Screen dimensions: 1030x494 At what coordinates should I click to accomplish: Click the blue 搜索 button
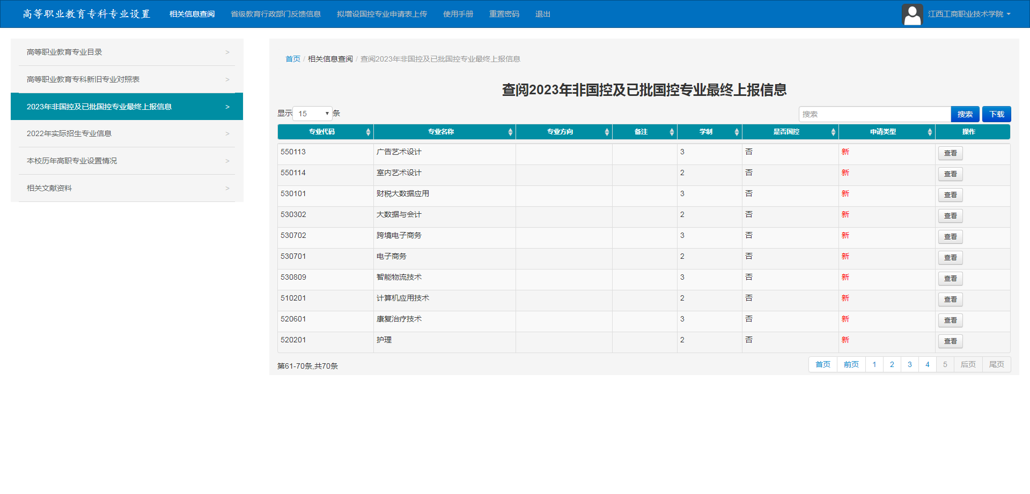pyautogui.click(x=965, y=114)
